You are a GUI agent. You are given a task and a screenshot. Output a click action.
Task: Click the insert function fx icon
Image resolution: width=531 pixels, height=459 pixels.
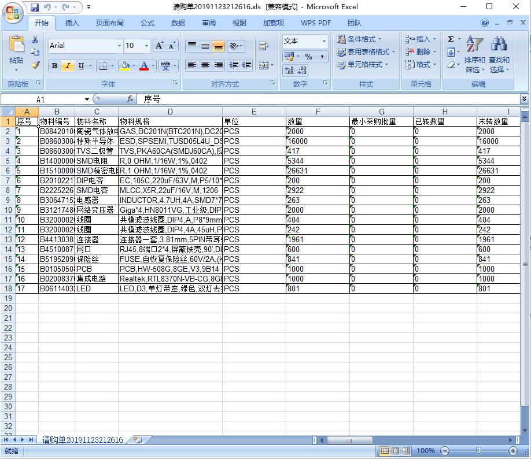[x=130, y=99]
